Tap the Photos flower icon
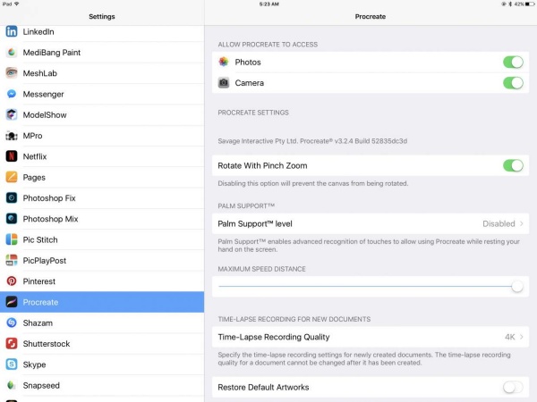 [224, 62]
